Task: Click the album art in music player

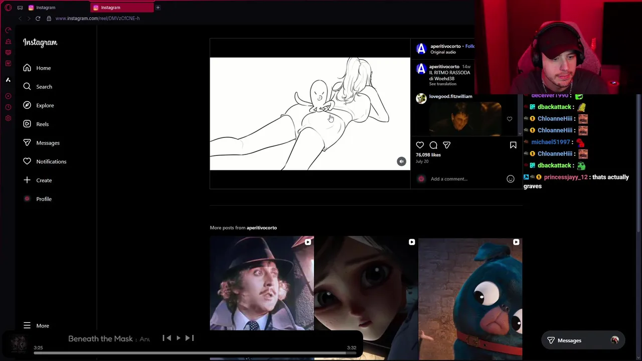Action: click(19, 344)
